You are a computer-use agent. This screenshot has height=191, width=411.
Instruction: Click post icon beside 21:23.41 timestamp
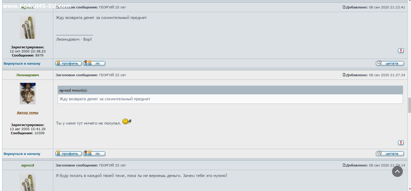344,7
